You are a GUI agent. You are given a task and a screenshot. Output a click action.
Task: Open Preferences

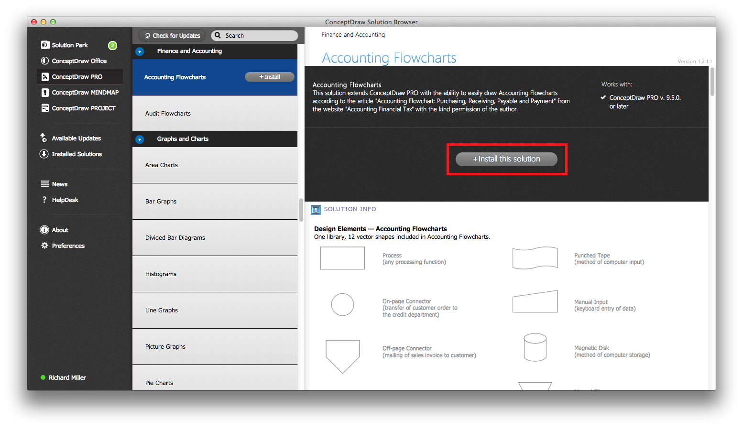click(68, 246)
